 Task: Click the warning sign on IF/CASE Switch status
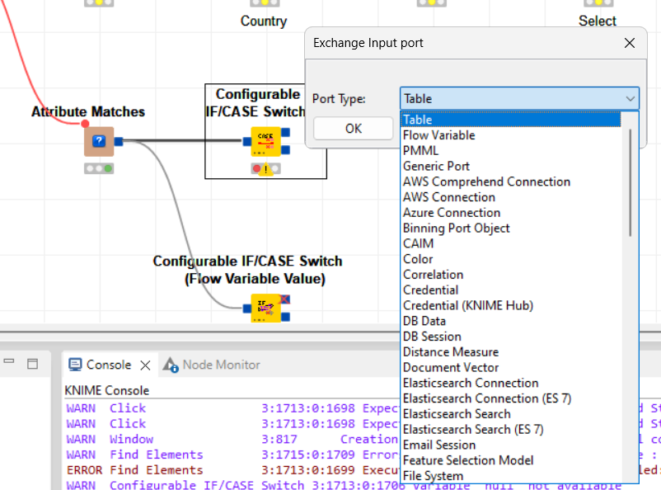(265, 170)
